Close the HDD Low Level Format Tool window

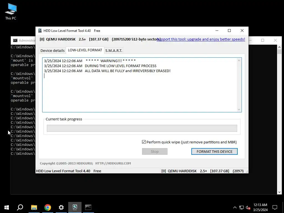[x=242, y=31]
